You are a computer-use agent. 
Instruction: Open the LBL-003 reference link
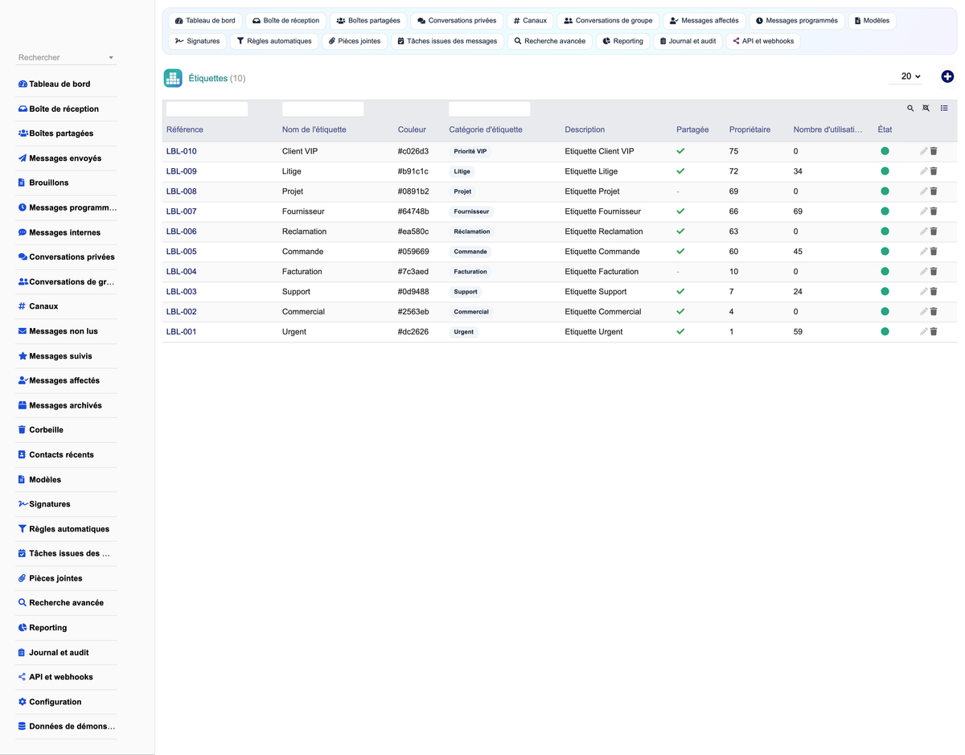pyautogui.click(x=182, y=292)
